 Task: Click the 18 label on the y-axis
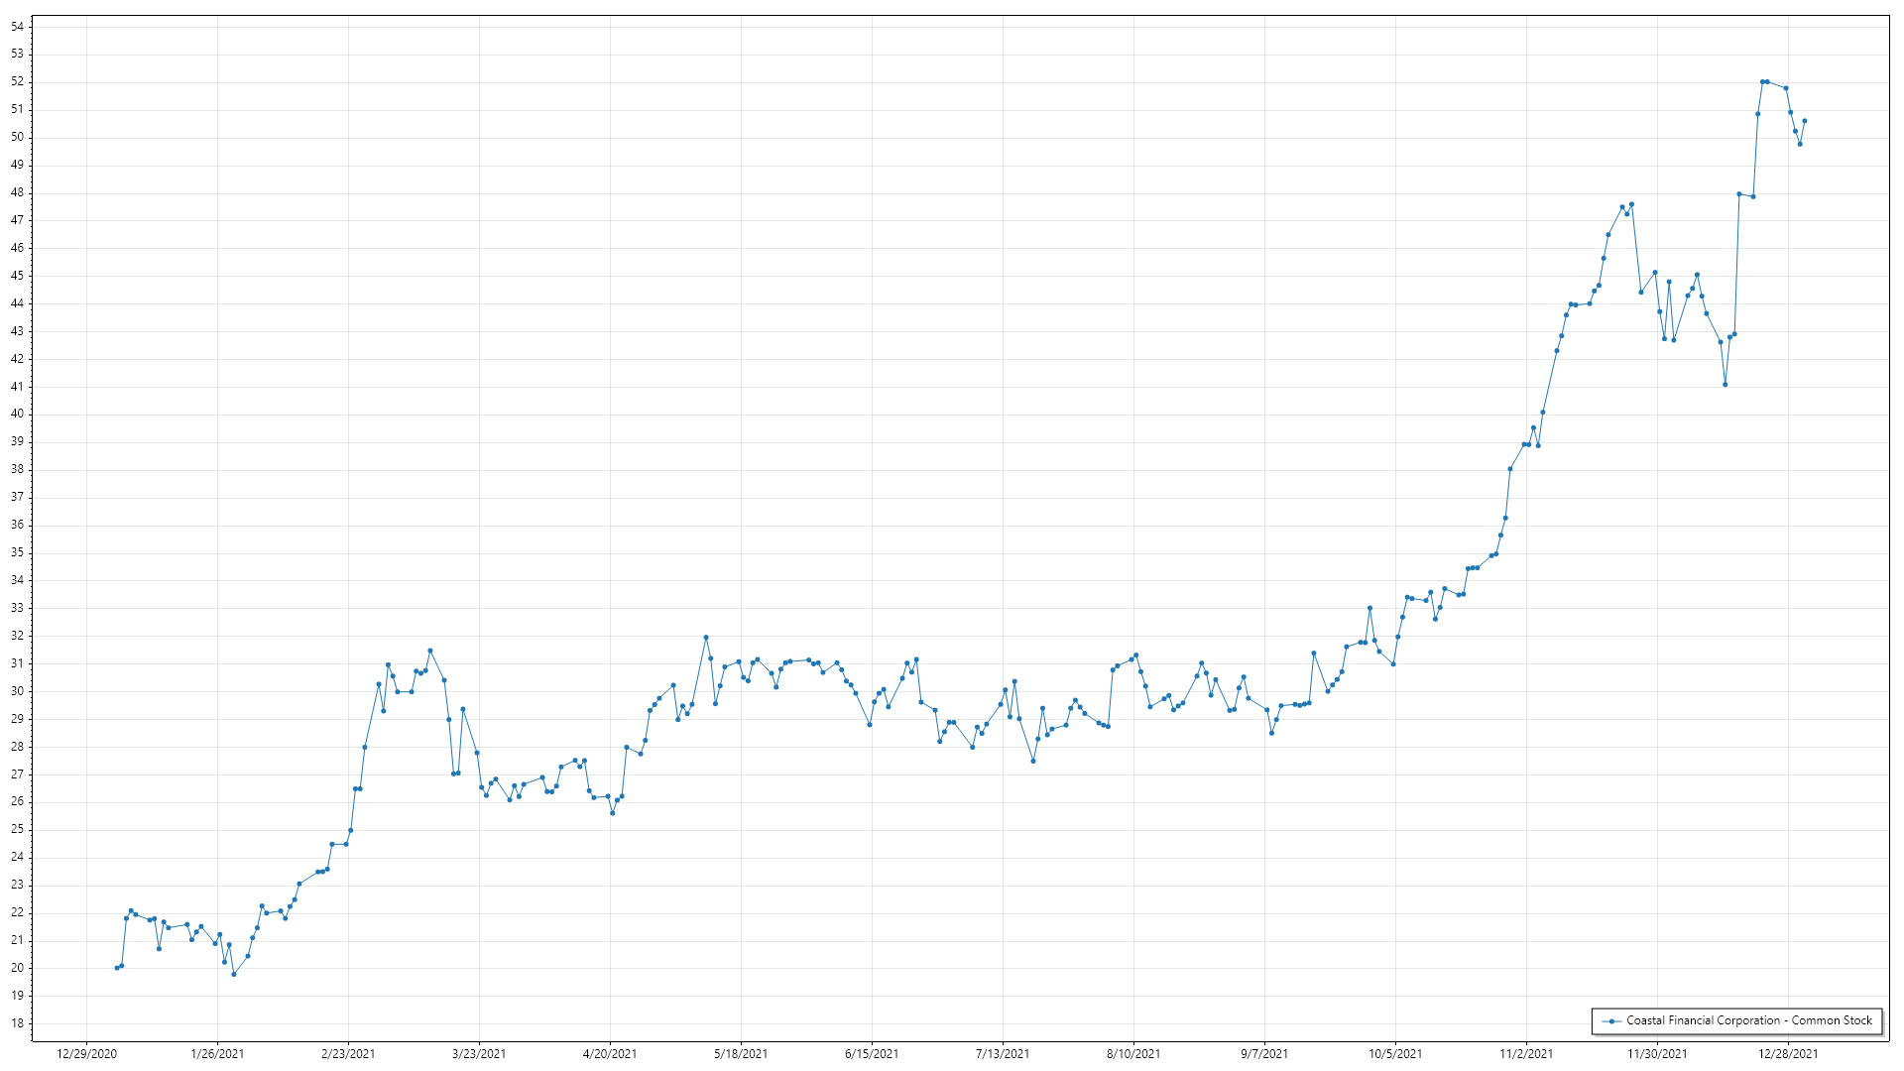pyautogui.click(x=17, y=1023)
